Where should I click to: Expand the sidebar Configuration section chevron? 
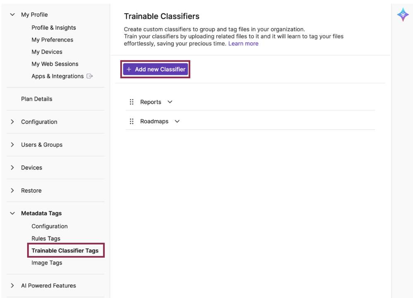tap(12, 122)
